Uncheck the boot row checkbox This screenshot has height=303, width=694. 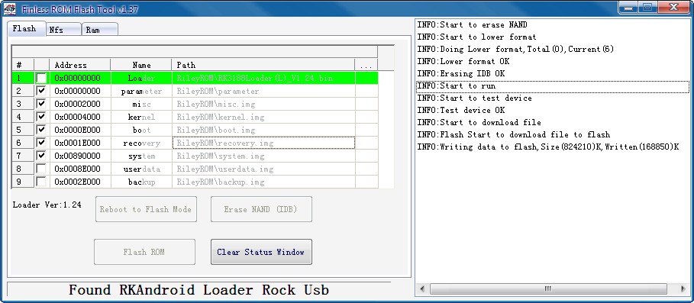(41, 130)
